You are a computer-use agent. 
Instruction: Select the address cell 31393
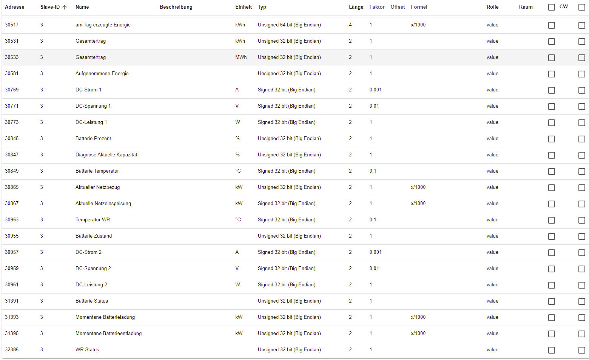[x=12, y=317]
